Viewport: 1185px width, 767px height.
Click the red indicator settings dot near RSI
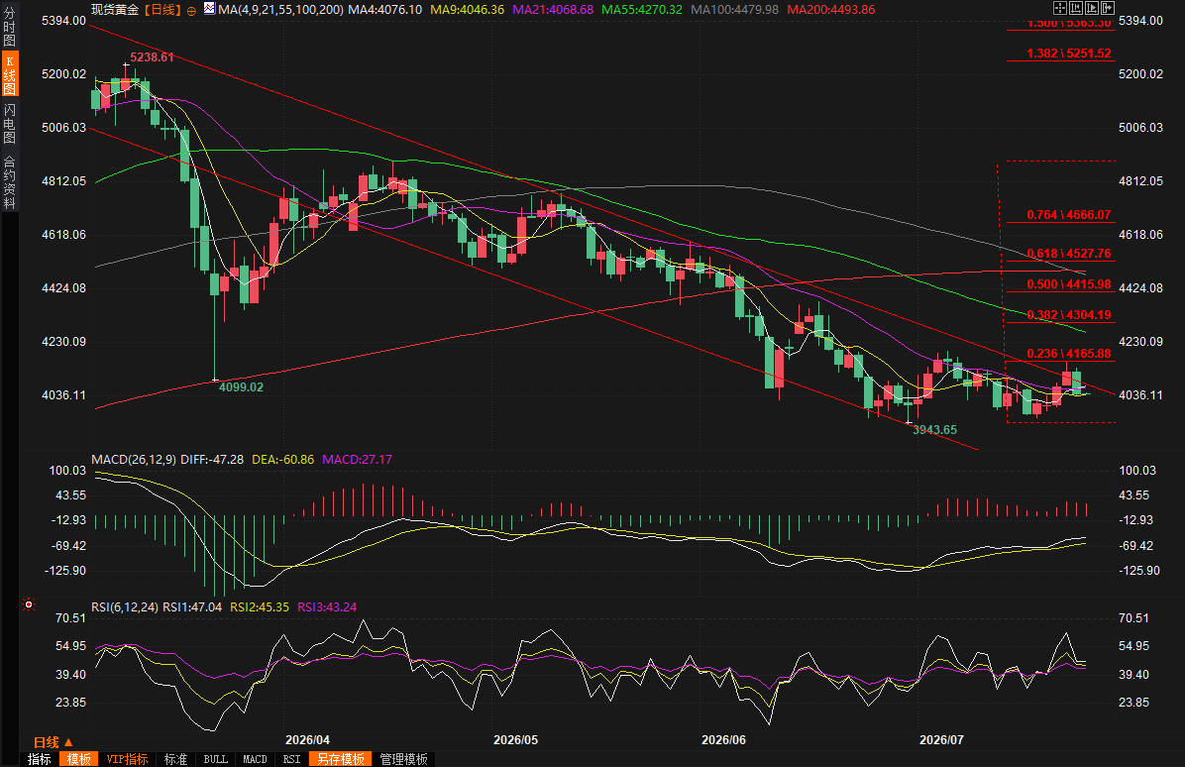click(29, 604)
